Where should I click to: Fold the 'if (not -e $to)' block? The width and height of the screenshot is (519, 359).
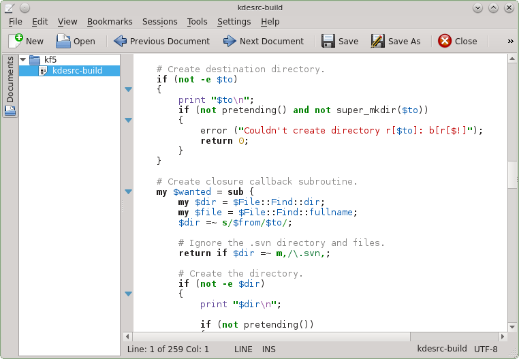129,89
